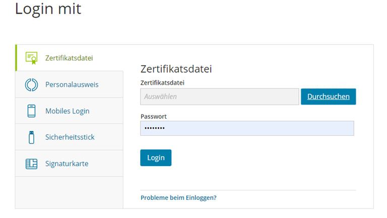Focus the Passwort input field
387x218 pixels.
point(247,128)
